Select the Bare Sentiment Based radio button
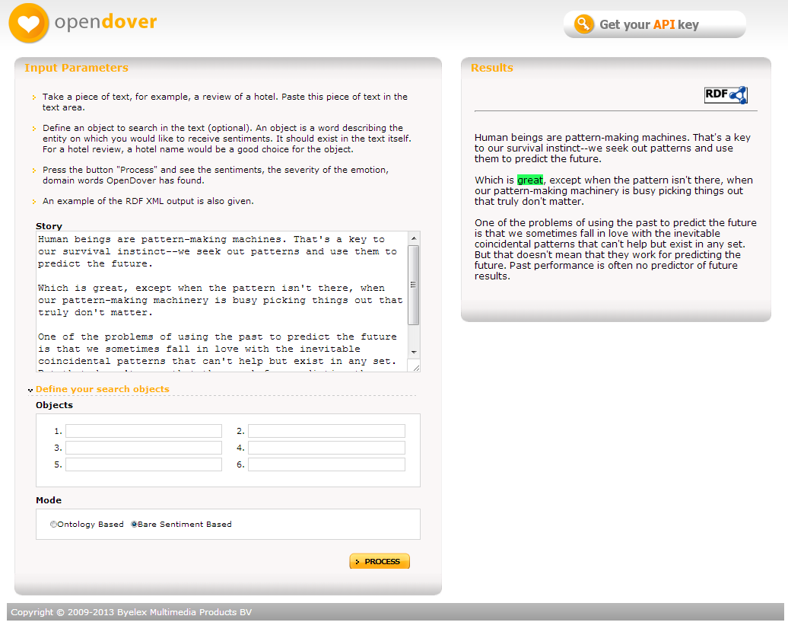Viewport: 788px width, 635px height. [134, 525]
